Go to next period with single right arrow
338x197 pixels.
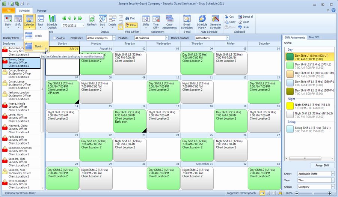pos(75,18)
